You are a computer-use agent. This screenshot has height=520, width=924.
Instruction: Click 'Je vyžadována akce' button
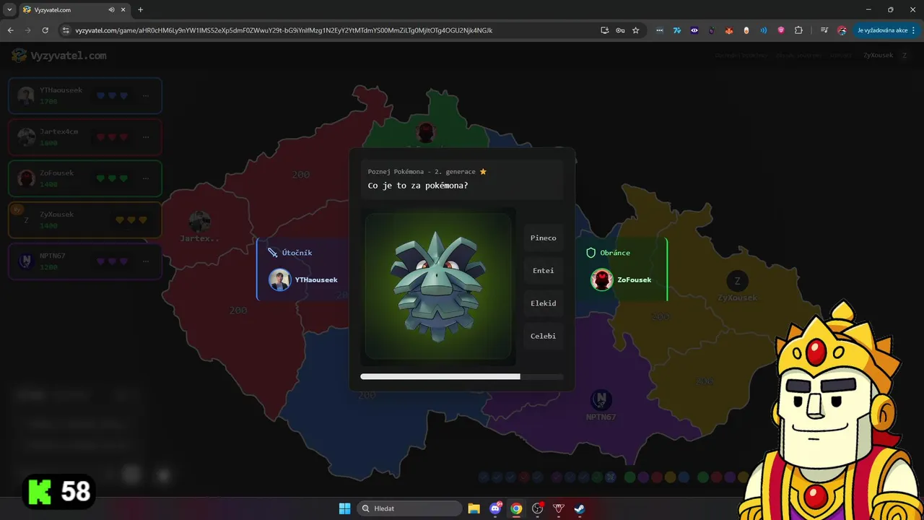886,30
